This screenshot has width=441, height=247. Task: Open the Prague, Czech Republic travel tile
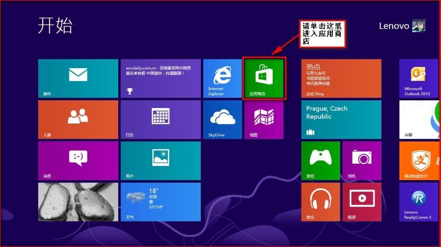[341, 120]
